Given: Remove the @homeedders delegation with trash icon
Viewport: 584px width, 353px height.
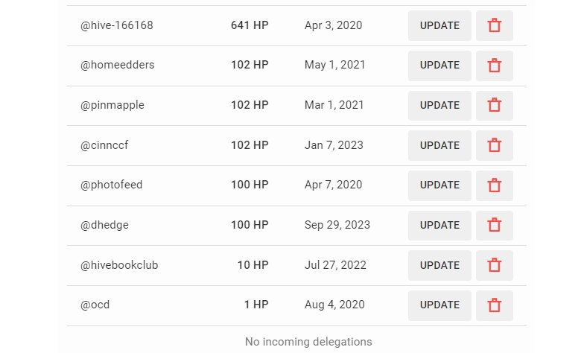Looking at the screenshot, I should [x=495, y=66].
